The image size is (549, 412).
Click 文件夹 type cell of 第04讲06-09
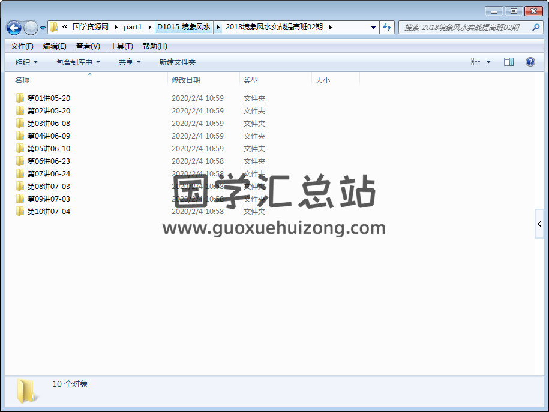pyautogui.click(x=254, y=136)
